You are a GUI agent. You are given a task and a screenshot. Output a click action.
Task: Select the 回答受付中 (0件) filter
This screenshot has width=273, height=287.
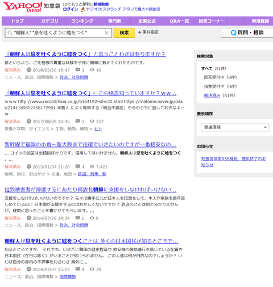pos(220,77)
